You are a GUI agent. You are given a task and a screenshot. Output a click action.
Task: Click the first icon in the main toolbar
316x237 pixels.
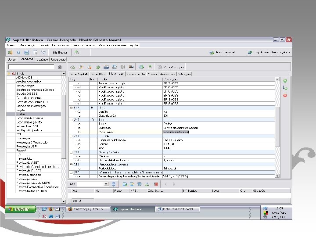click(10, 53)
